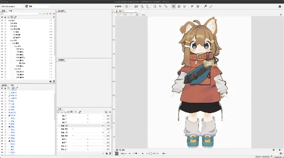Select the tool details panel tab

click(x=61, y=11)
